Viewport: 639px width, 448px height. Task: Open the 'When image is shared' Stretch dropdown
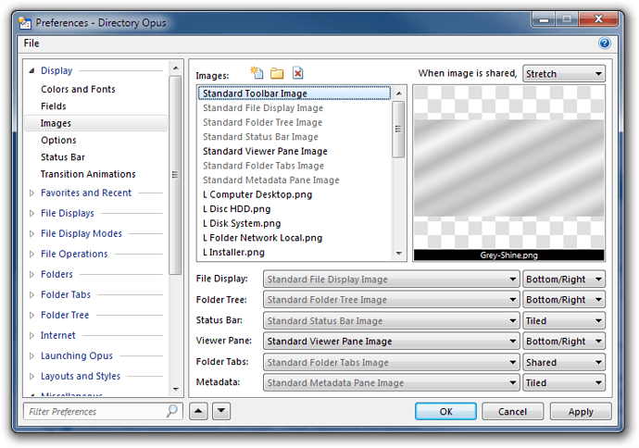pos(564,74)
